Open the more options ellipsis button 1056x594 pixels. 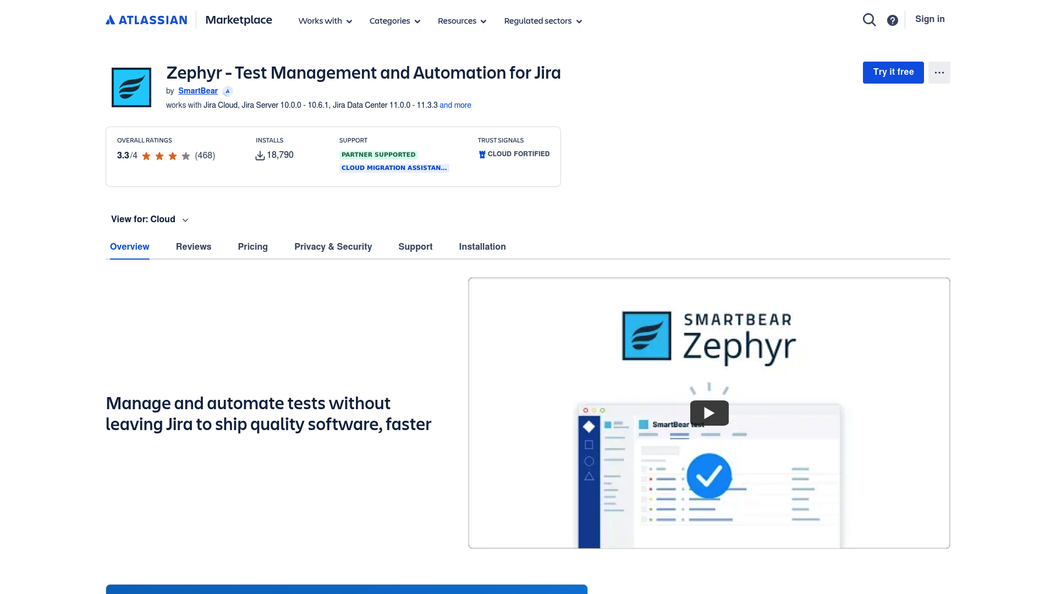pos(939,72)
